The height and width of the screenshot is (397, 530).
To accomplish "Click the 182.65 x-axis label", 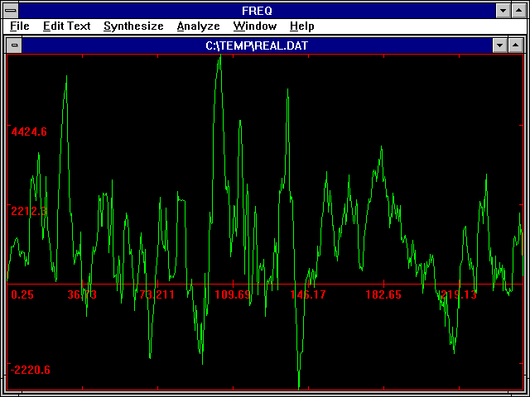I will click(x=383, y=295).
